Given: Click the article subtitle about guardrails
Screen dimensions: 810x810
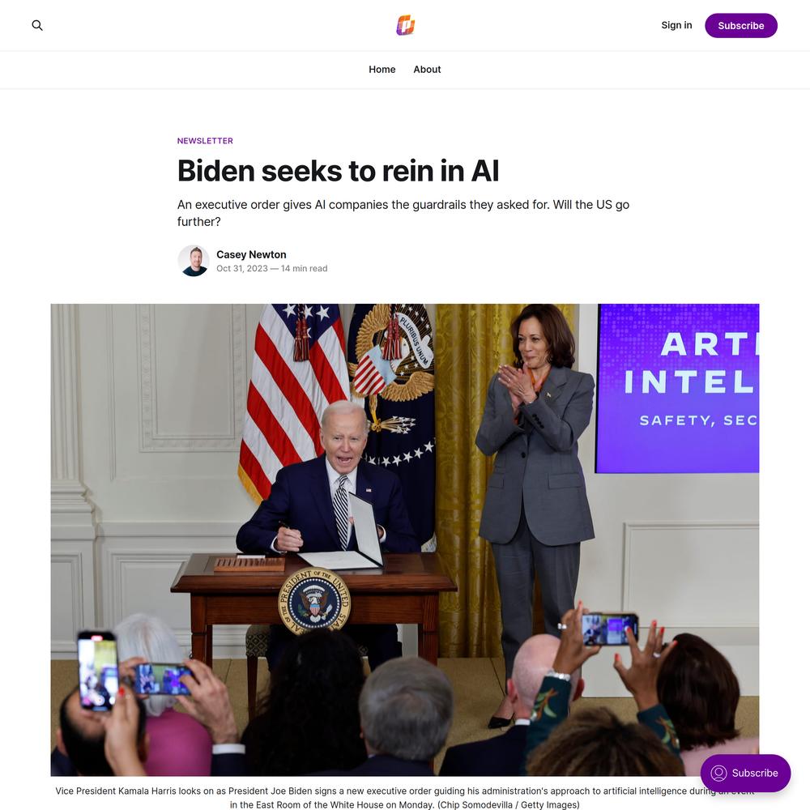Looking at the screenshot, I should tap(403, 213).
